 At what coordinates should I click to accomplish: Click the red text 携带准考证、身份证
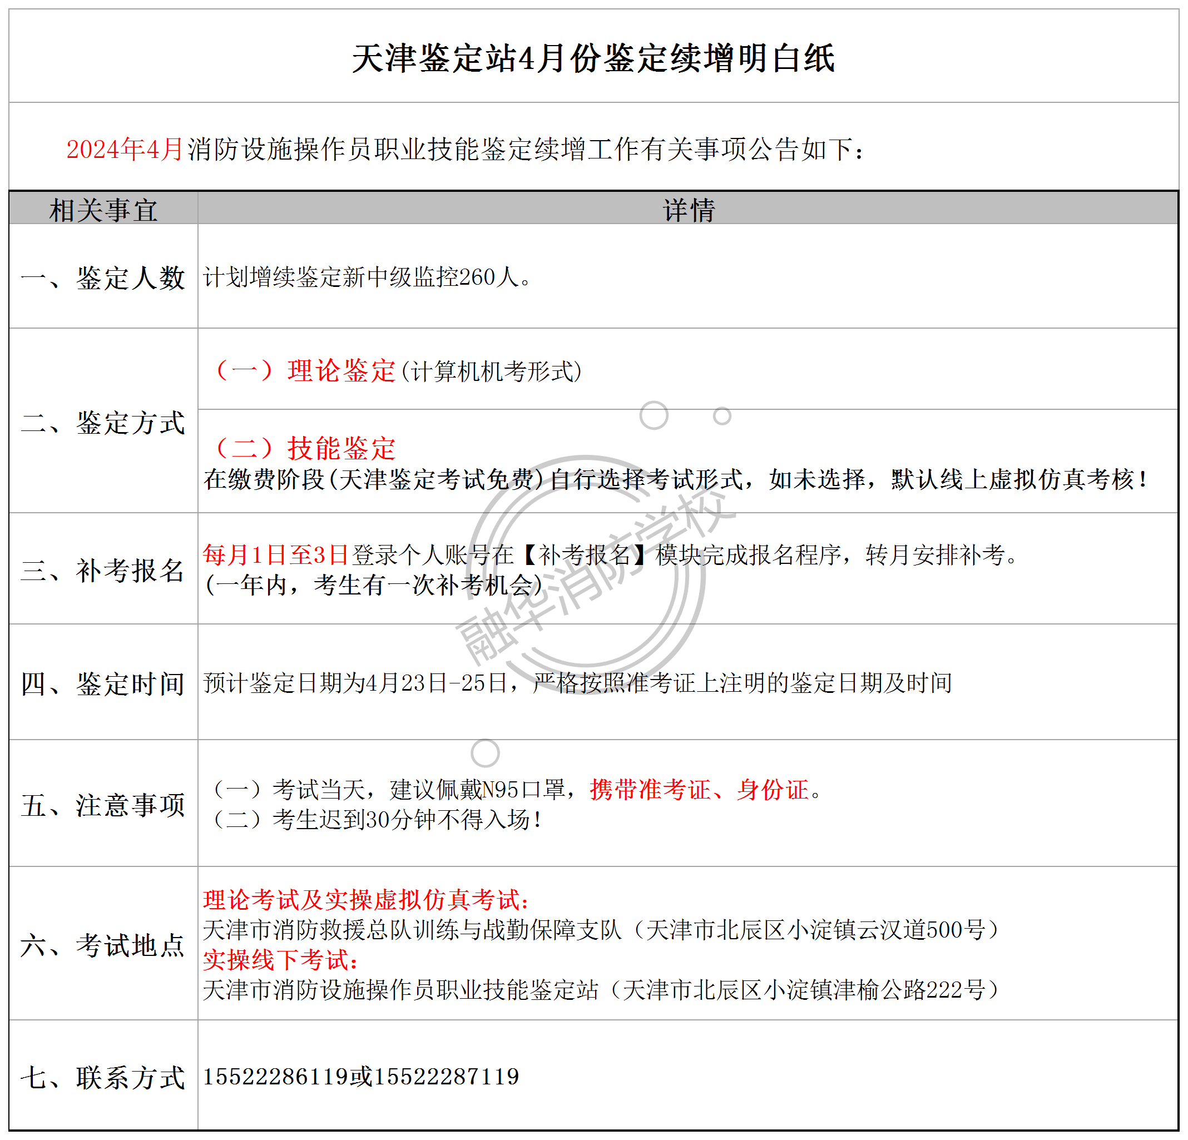700,789
